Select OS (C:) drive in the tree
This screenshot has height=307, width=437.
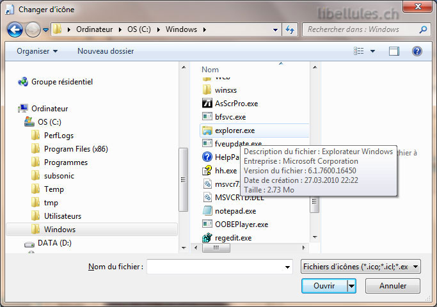(43, 122)
